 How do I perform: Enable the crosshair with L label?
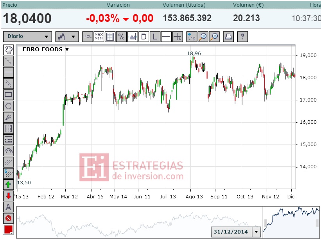point(178,37)
